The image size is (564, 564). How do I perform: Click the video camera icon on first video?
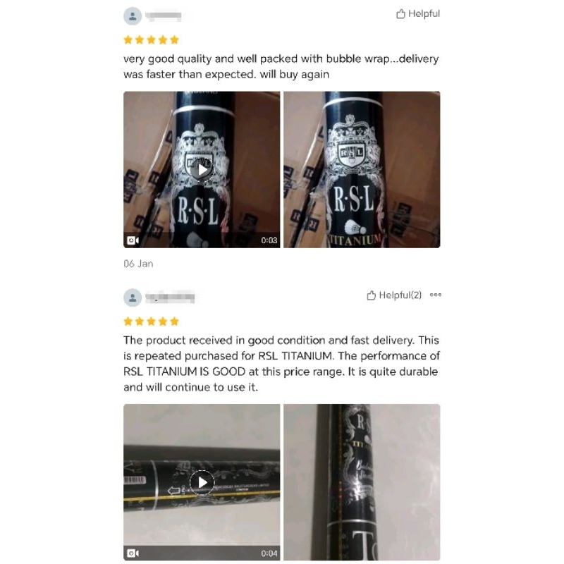click(133, 240)
